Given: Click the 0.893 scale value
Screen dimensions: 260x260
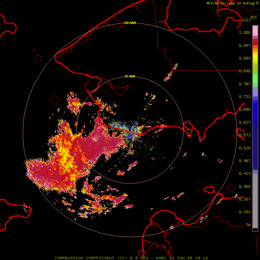Looking at the screenshot, I should pyautogui.click(x=245, y=58).
